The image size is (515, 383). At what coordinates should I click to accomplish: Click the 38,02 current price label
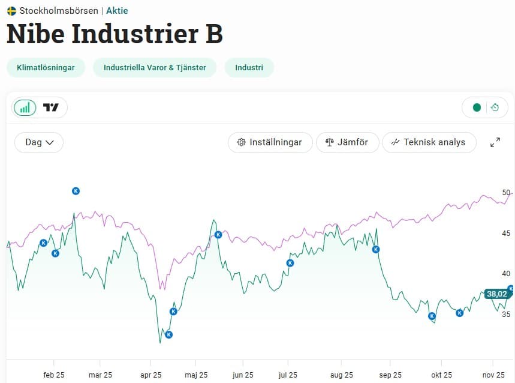click(496, 294)
